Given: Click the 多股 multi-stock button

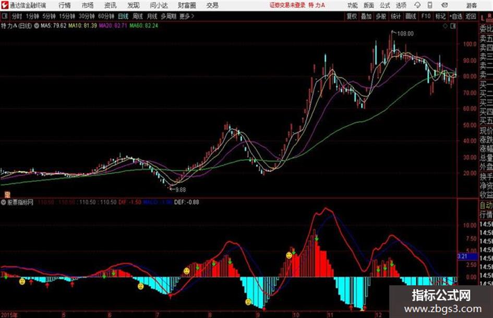Looking at the screenshot, I should (x=381, y=16).
